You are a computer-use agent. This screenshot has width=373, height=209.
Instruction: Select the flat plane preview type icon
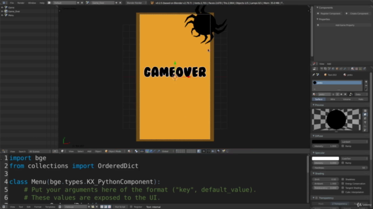365,111
